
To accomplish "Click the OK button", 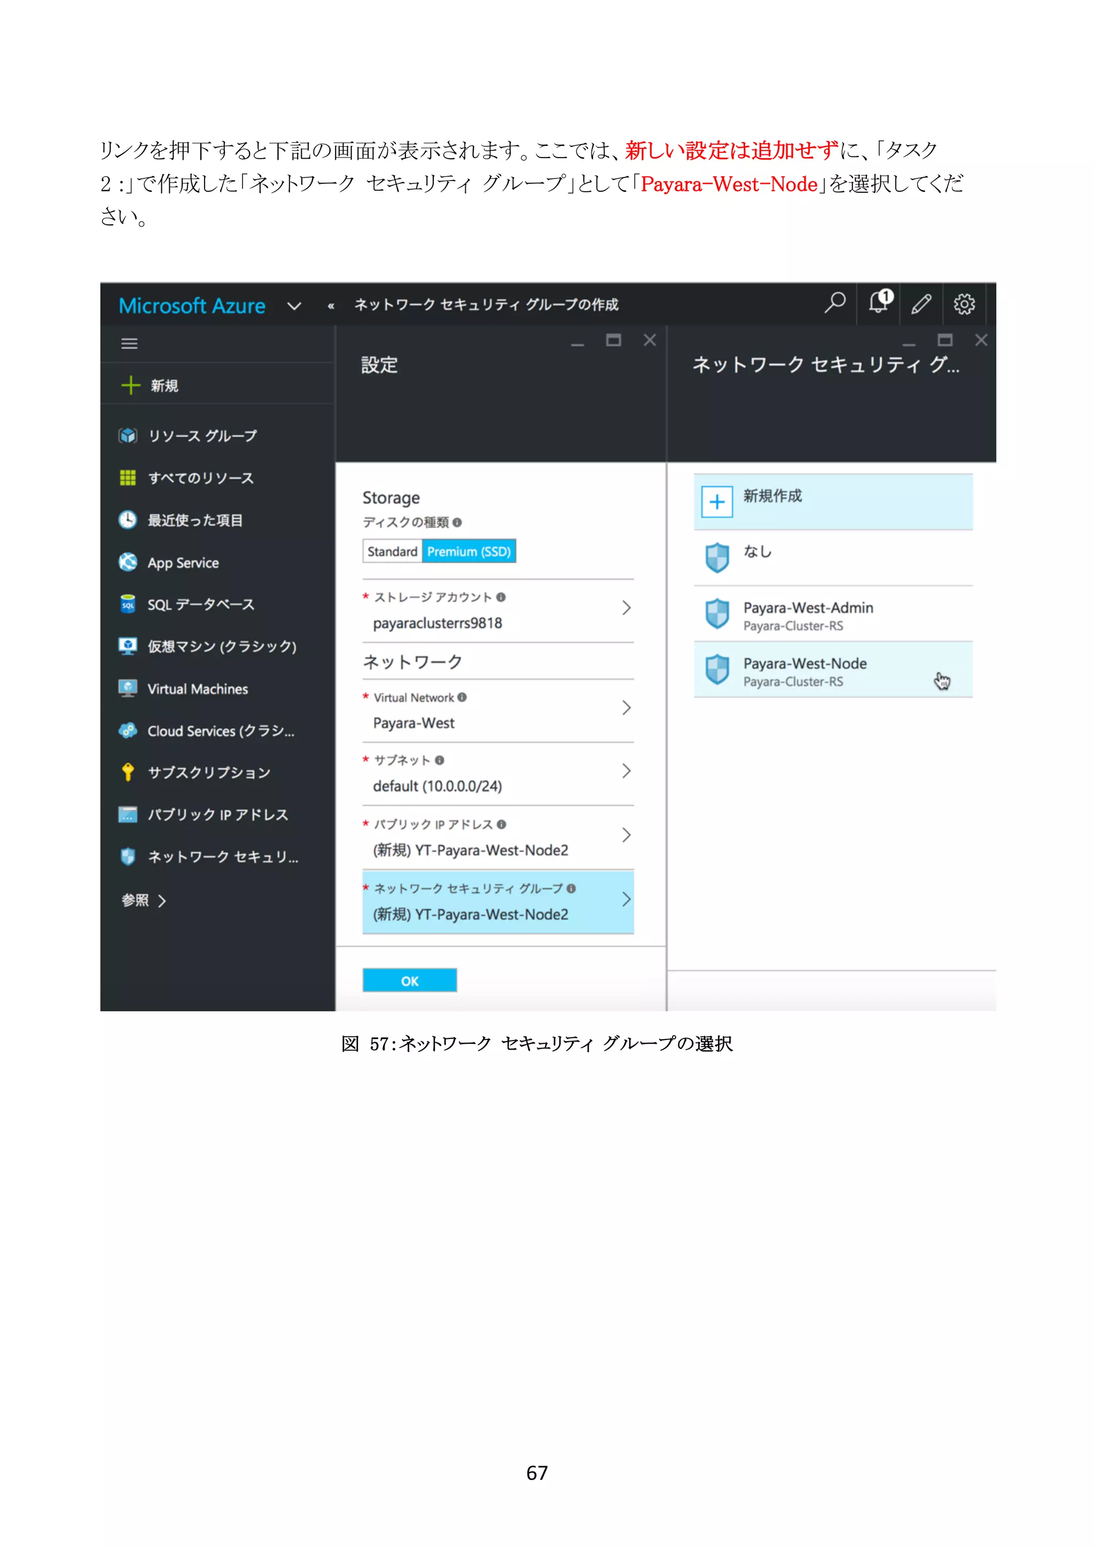I will click(x=410, y=981).
